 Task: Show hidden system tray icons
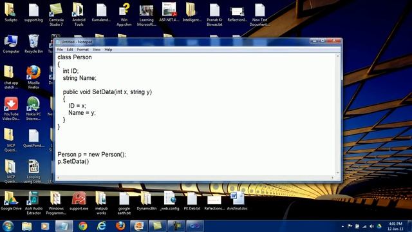point(342,226)
